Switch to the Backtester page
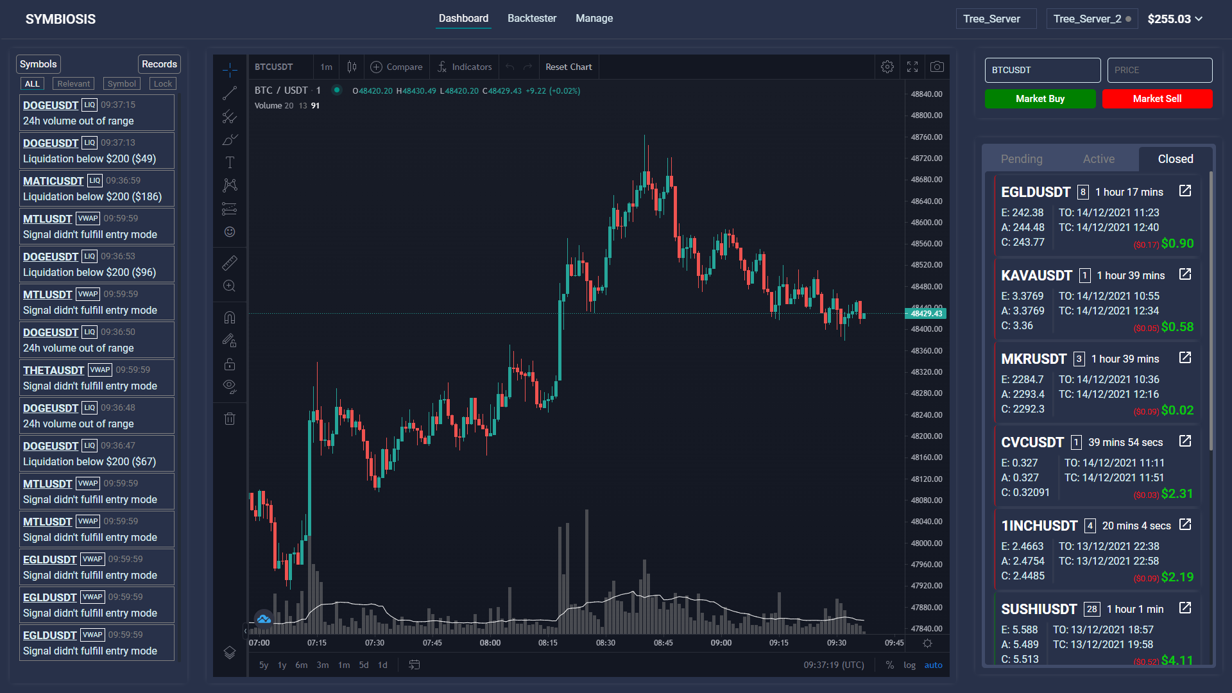Screen dimensions: 1232x693 (532, 18)
